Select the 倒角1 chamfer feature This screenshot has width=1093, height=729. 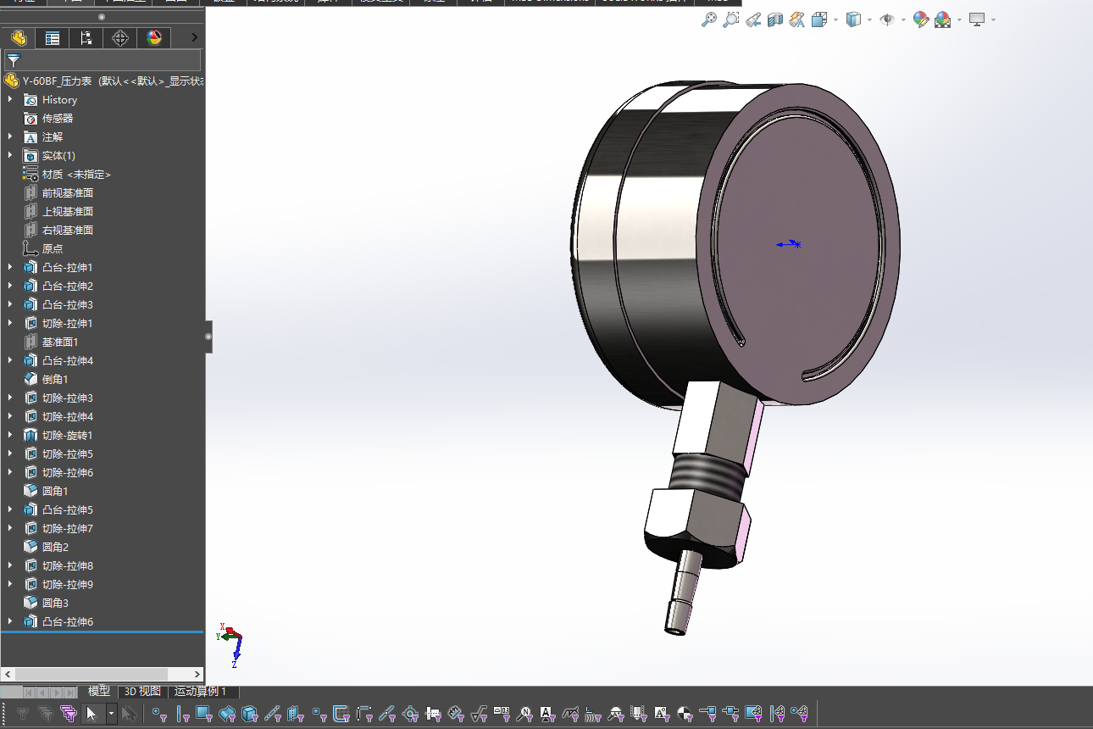click(x=55, y=380)
